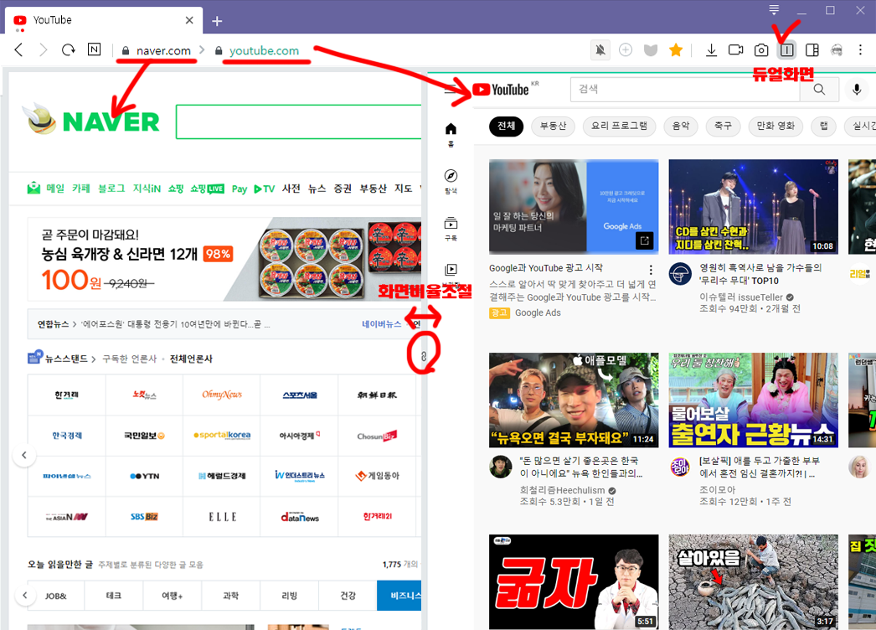Close the YouTube browser tab
Image resolution: width=876 pixels, height=630 pixels.
189,20
